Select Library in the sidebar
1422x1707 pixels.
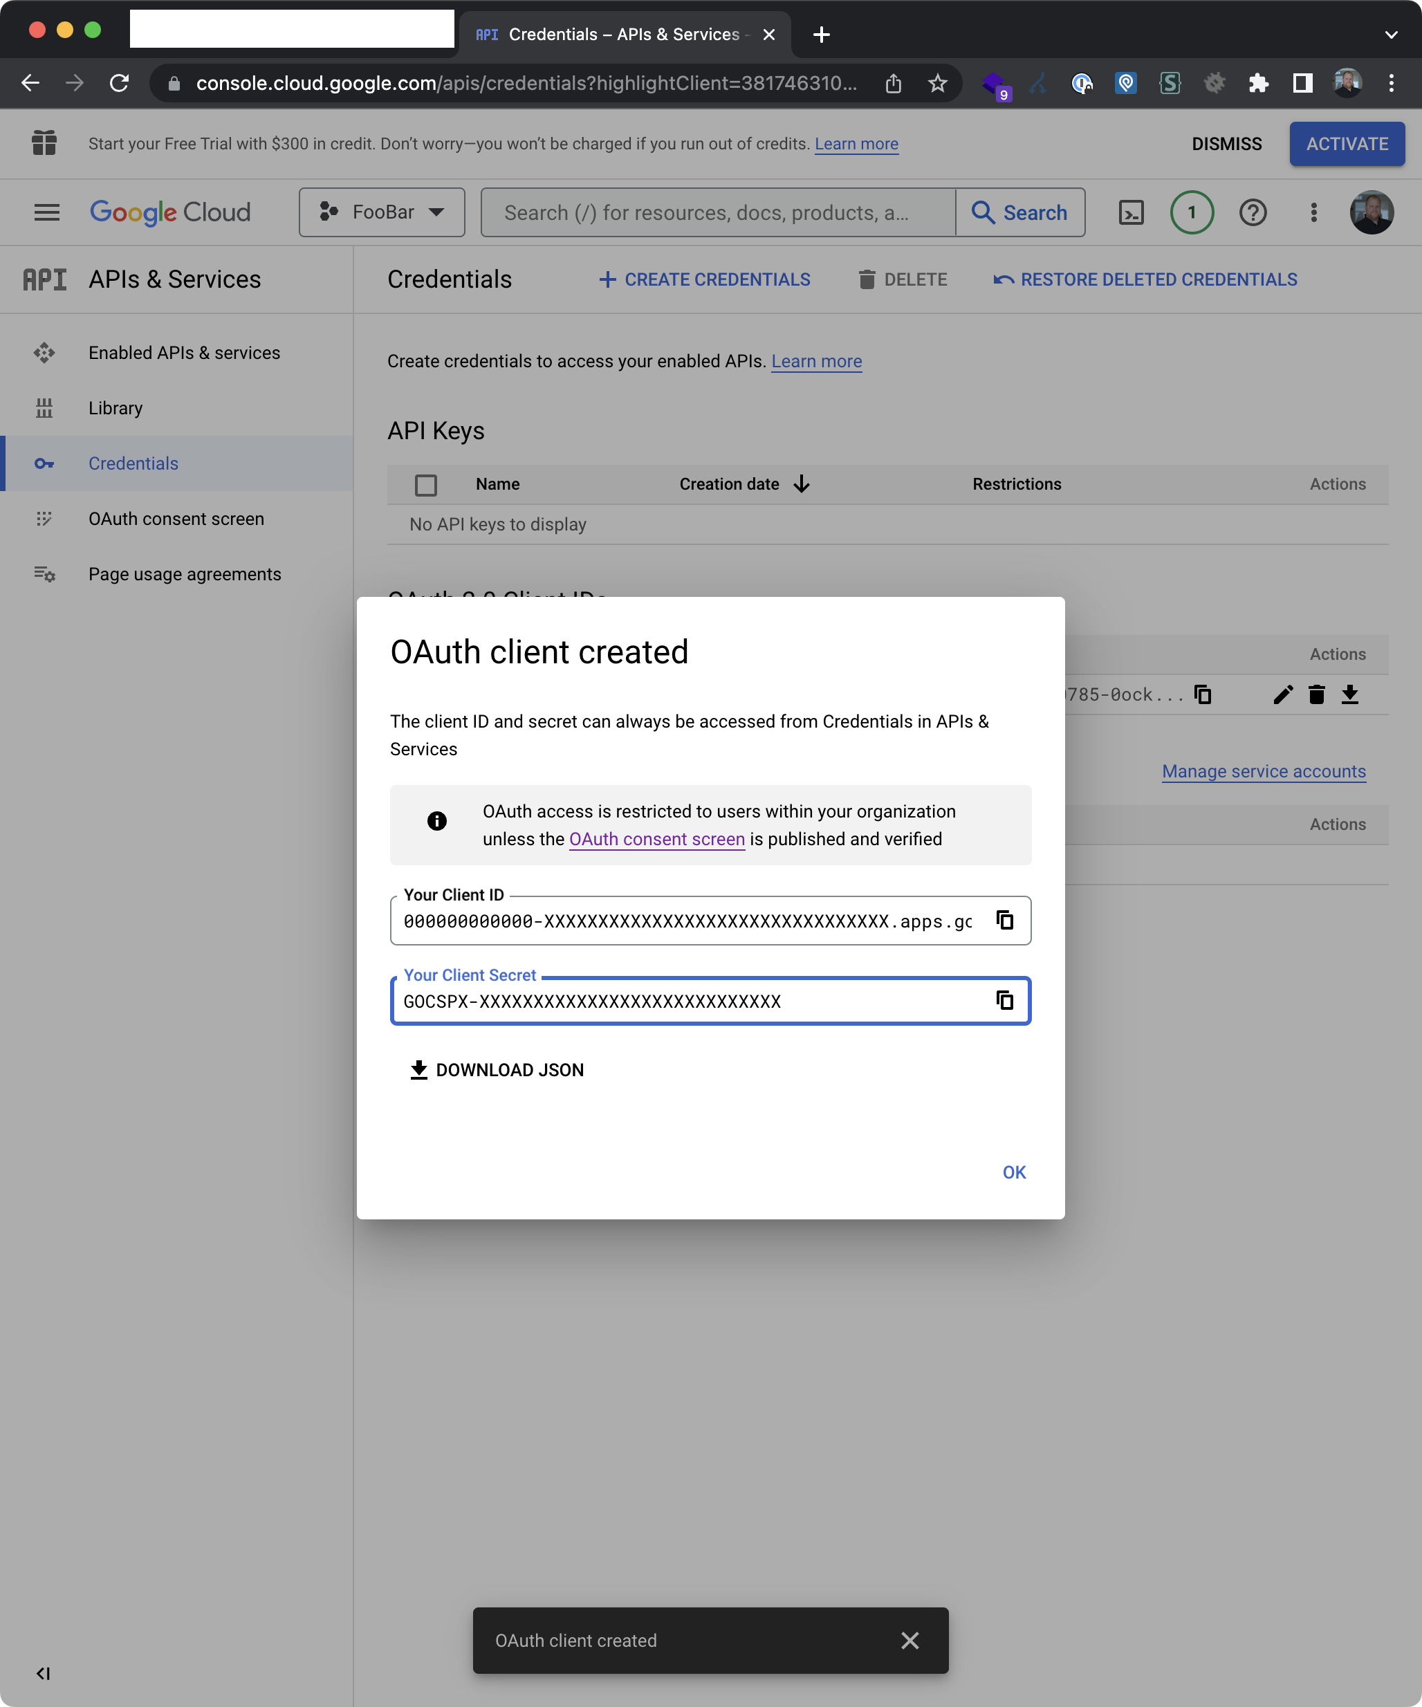pos(116,408)
